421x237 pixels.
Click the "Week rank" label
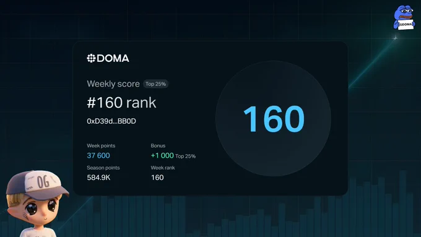click(x=163, y=168)
